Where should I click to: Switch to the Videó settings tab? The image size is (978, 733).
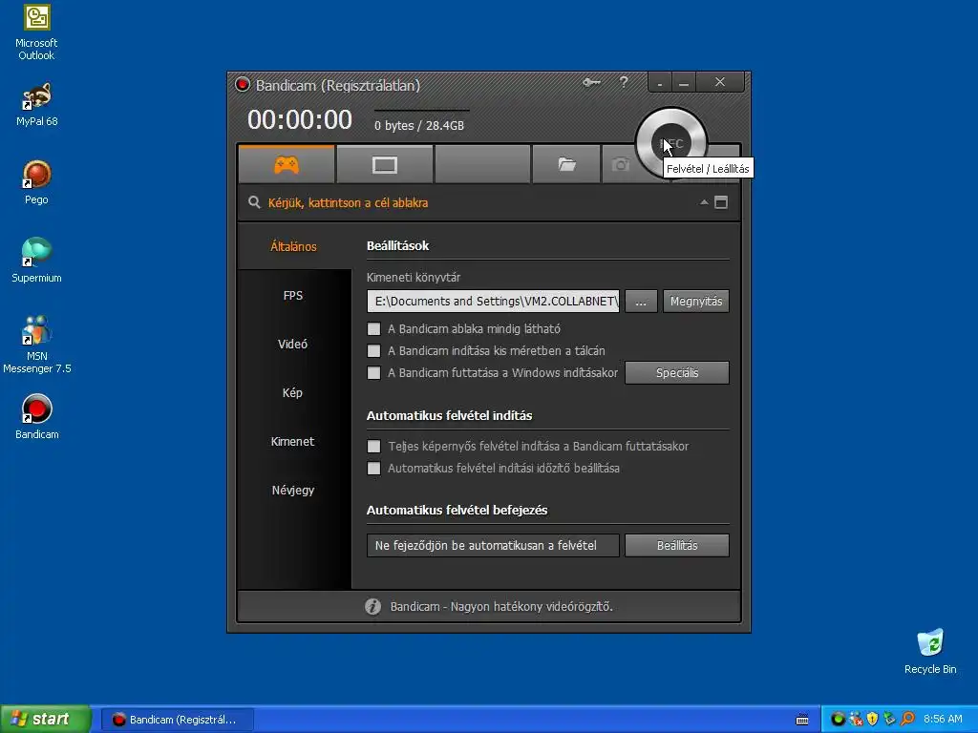294,344
